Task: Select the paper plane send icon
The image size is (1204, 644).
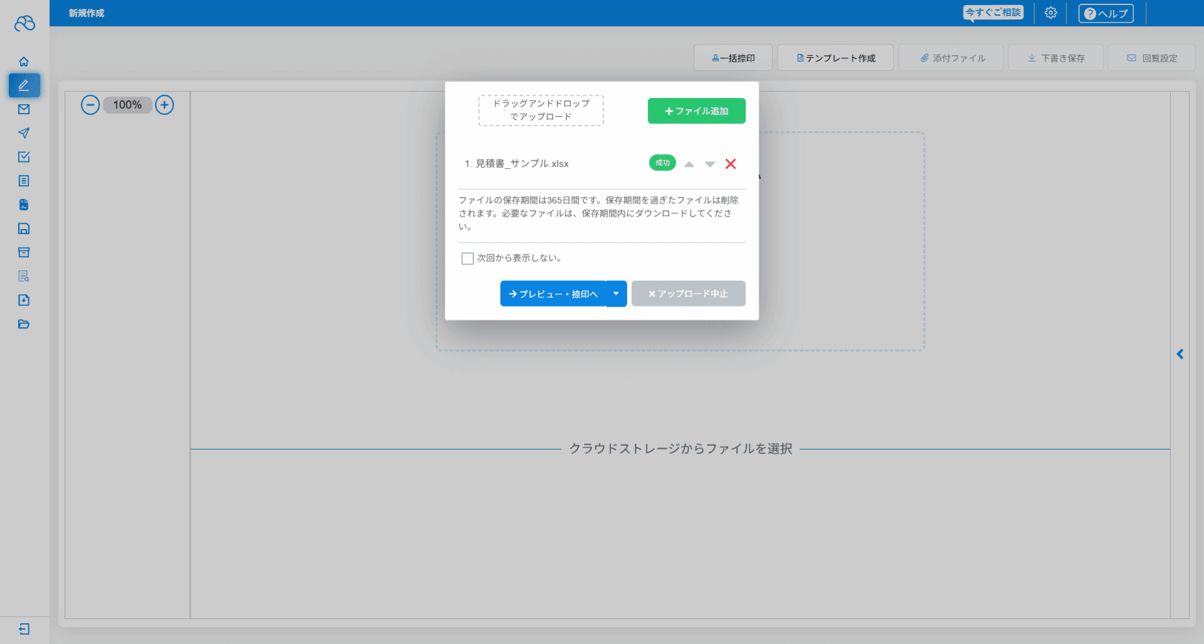Action: 24,133
